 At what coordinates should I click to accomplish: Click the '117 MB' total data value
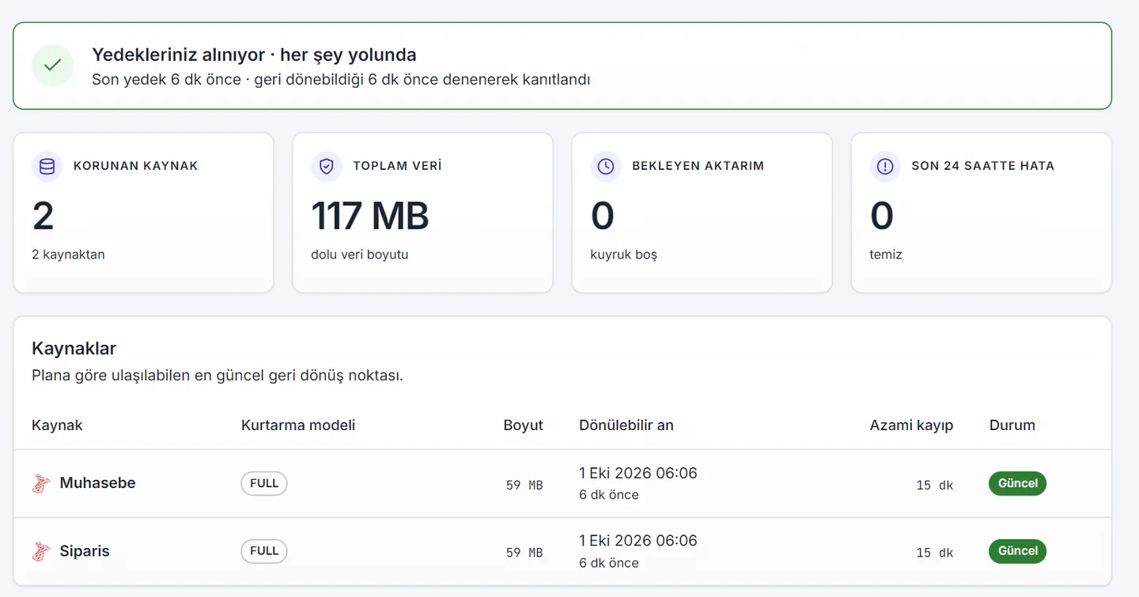tap(370, 216)
